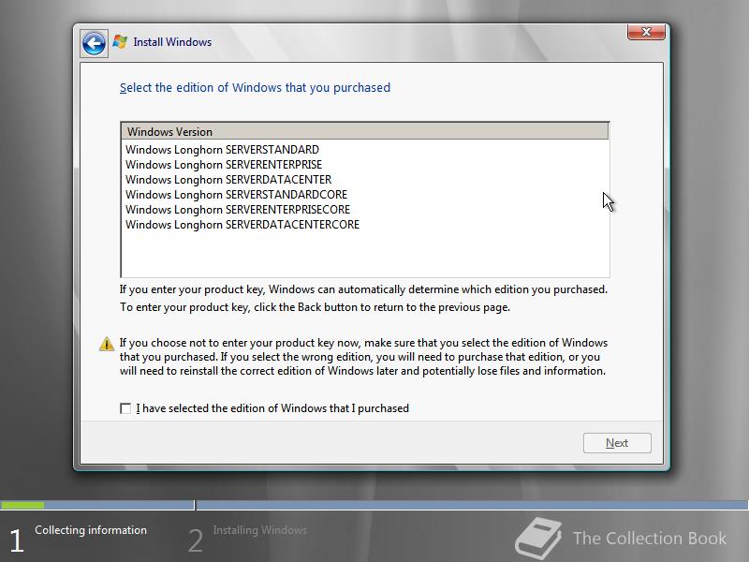This screenshot has width=749, height=562.
Task: Click the Windows Version column header
Action: pos(365,131)
